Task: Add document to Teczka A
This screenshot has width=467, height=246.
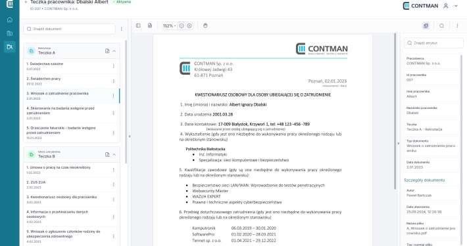Action: pos(107,51)
